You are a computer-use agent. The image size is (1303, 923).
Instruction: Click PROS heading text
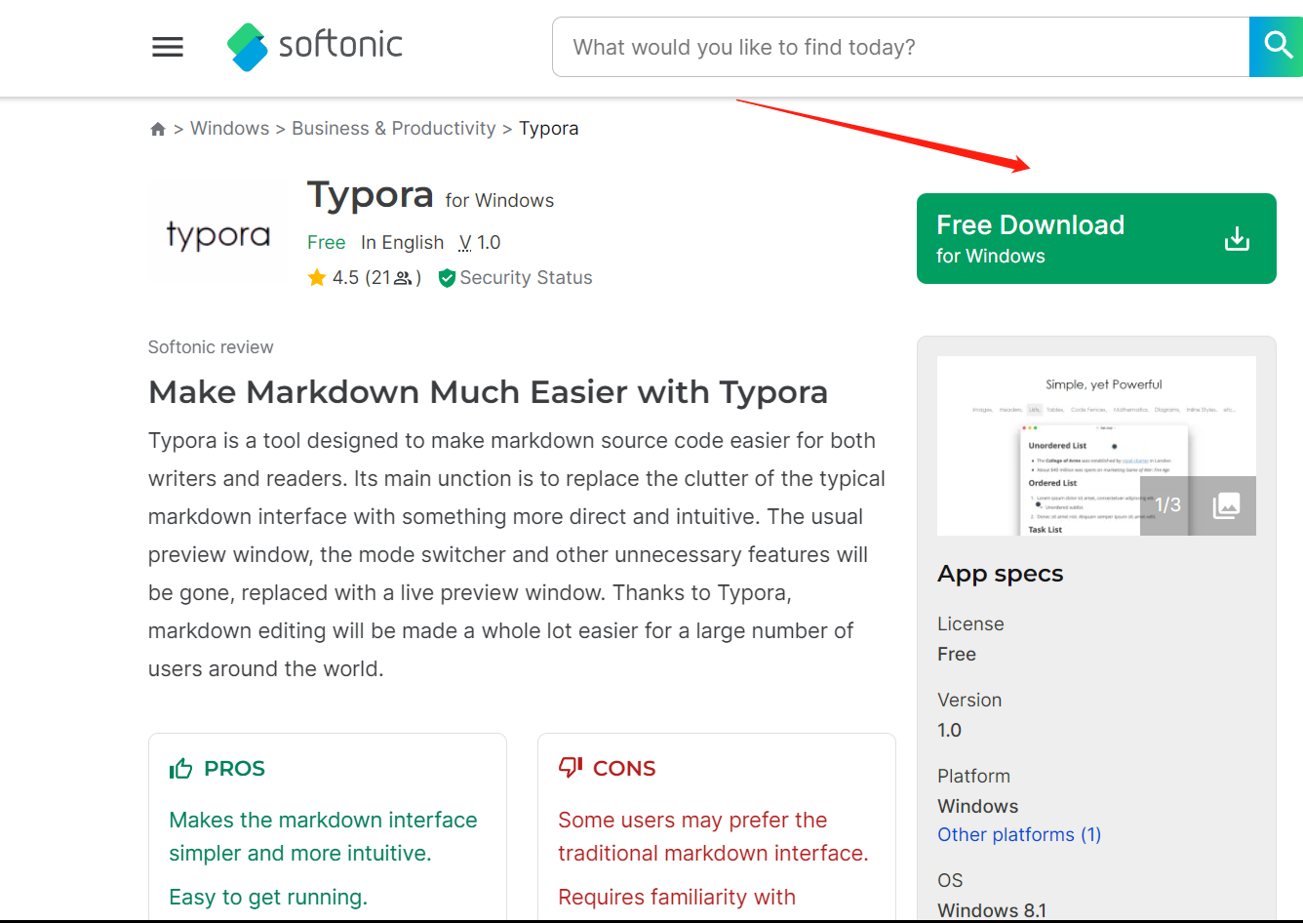point(234,769)
